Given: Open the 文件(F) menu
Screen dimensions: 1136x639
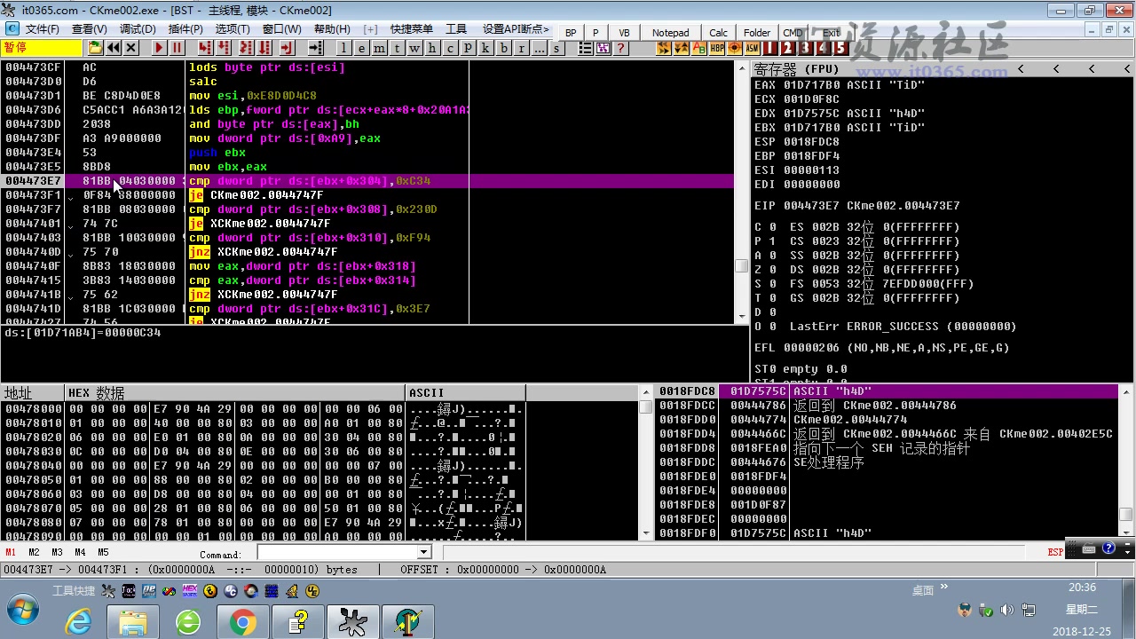Looking at the screenshot, I should coord(42,29).
